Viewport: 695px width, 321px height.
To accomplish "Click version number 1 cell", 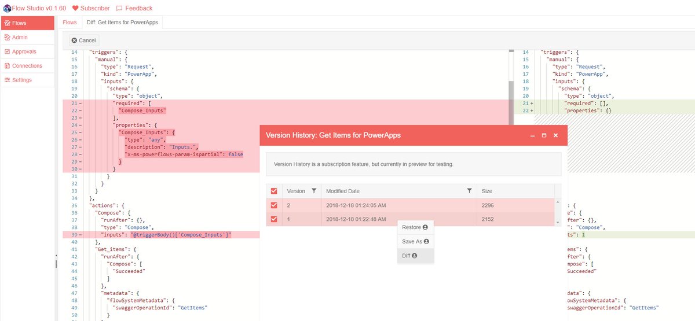I will click(302, 219).
